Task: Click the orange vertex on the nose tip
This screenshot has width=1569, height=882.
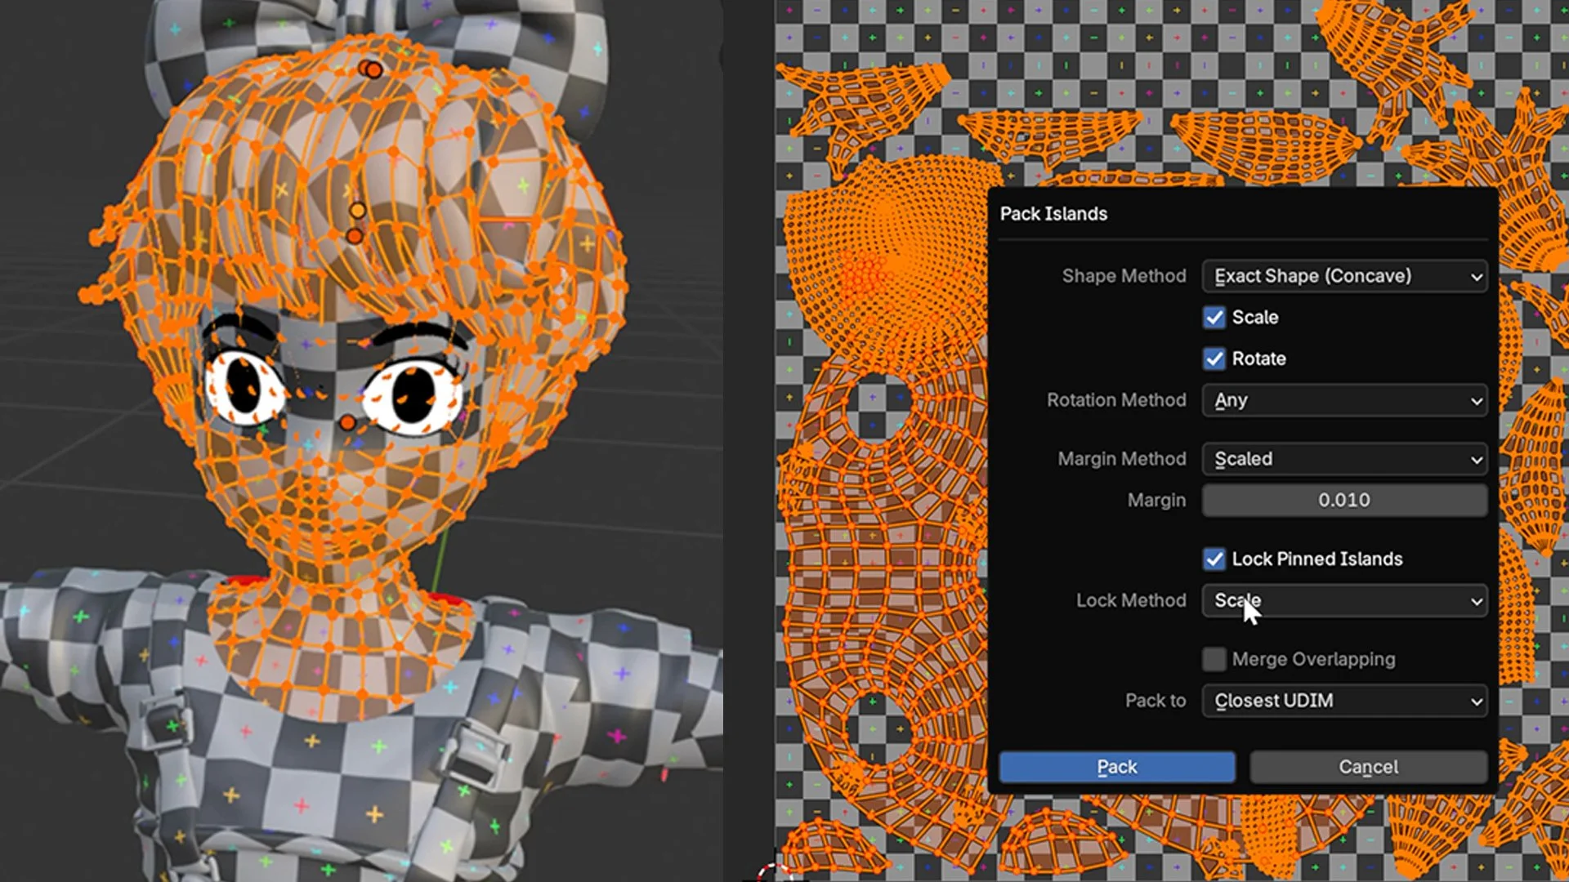Action: 347,422
